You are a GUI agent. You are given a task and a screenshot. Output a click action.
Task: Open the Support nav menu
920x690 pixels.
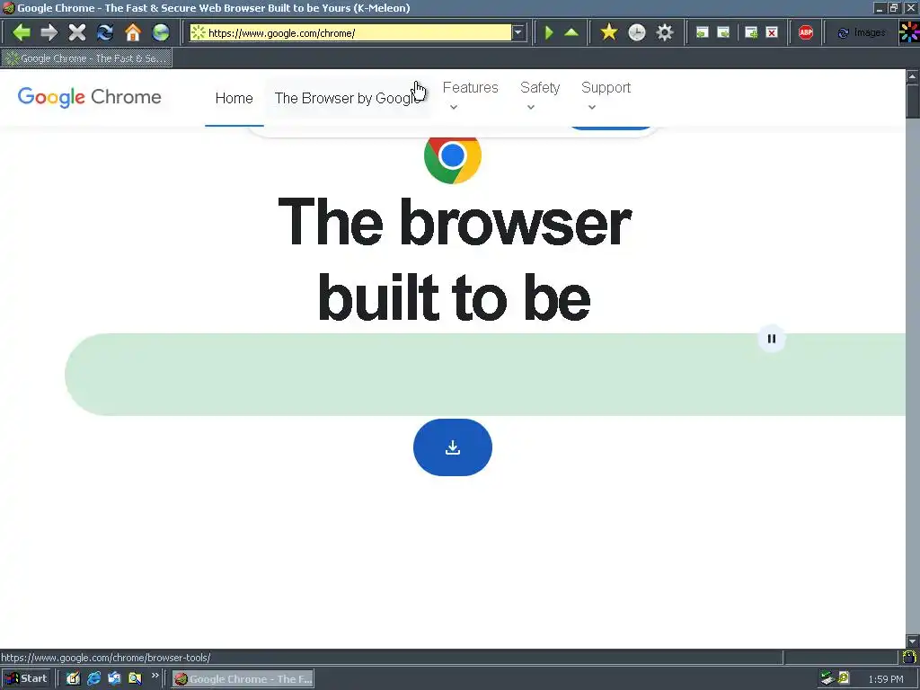coord(606,87)
